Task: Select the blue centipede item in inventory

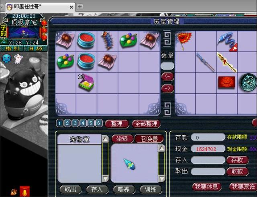Action: 107,40
